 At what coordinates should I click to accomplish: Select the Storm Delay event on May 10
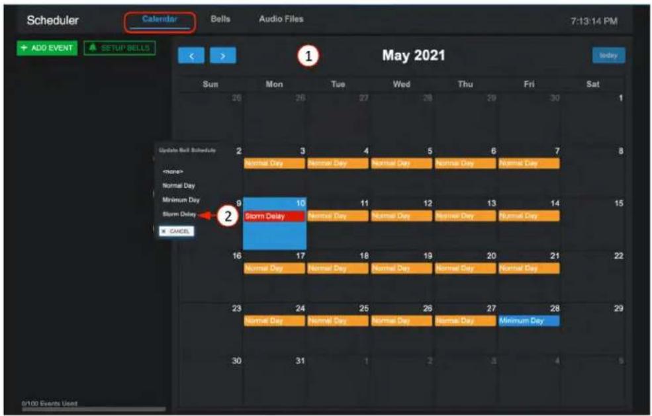point(275,216)
